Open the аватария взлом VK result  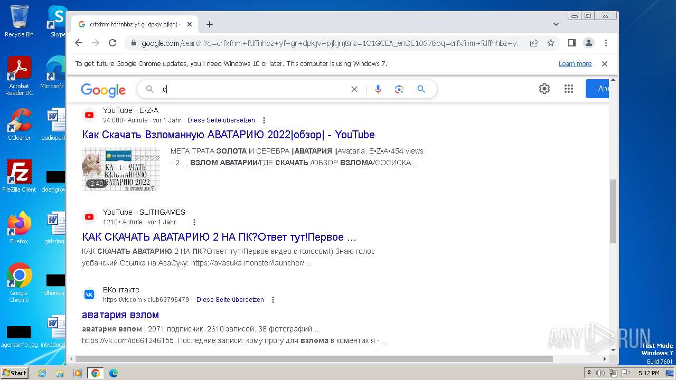(x=120, y=315)
